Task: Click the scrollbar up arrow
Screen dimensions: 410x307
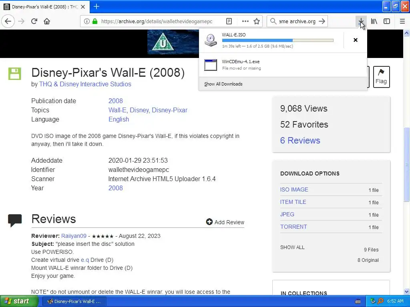Action: [406, 33]
